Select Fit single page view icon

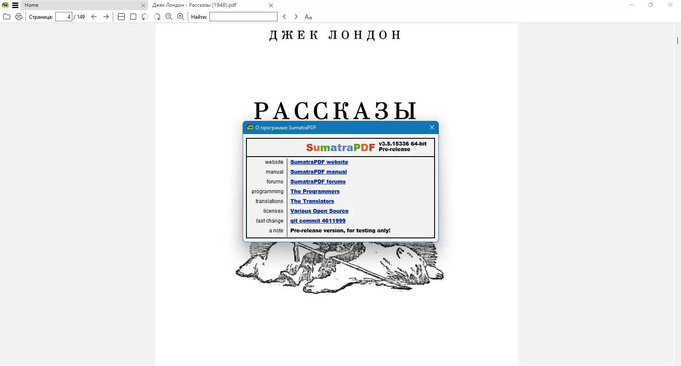coord(133,17)
